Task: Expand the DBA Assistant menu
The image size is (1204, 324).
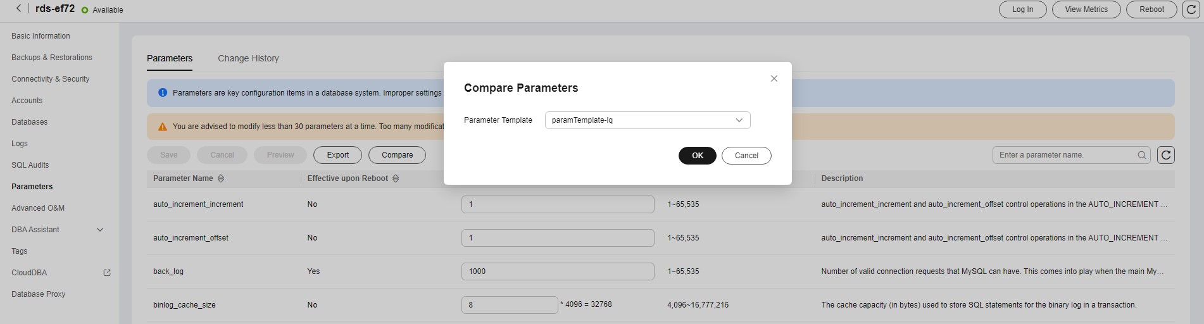Action: tap(99, 230)
